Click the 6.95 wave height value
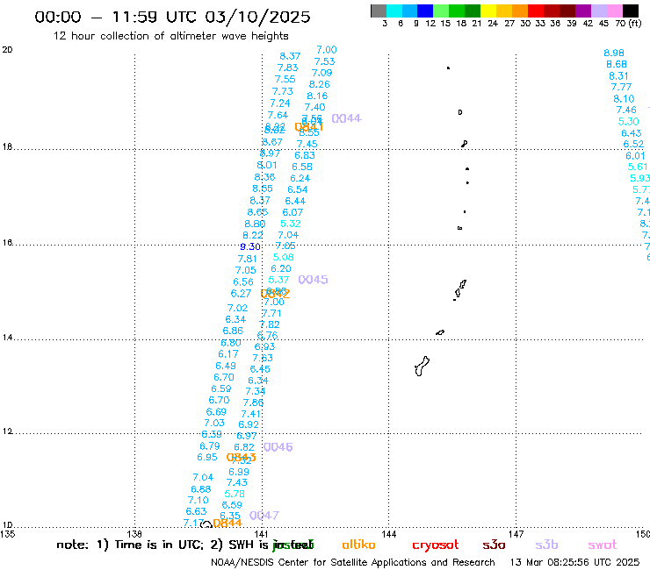The height and width of the screenshot is (570, 650). click(x=207, y=458)
